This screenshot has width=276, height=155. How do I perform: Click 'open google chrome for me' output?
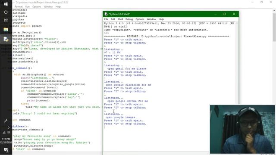click(128, 101)
